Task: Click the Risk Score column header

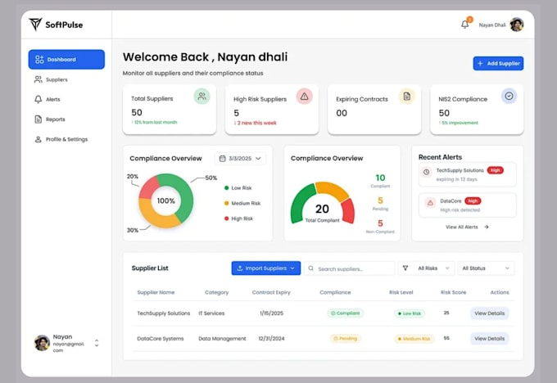Action: click(453, 292)
